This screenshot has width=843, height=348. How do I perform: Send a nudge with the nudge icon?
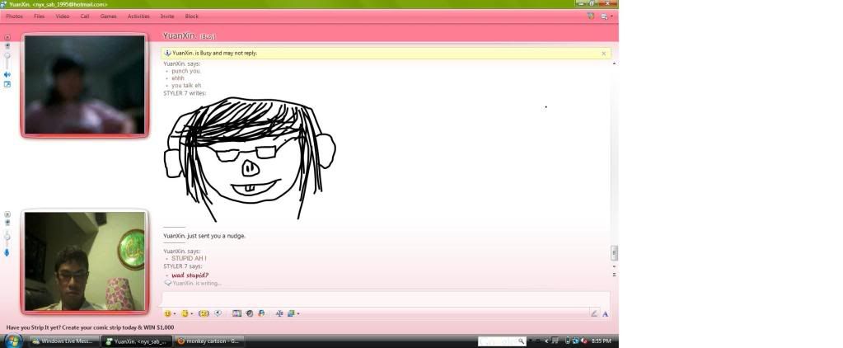[204, 313]
